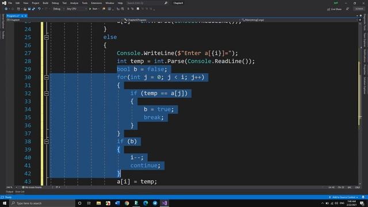Open the Build menu

pos(45,3)
